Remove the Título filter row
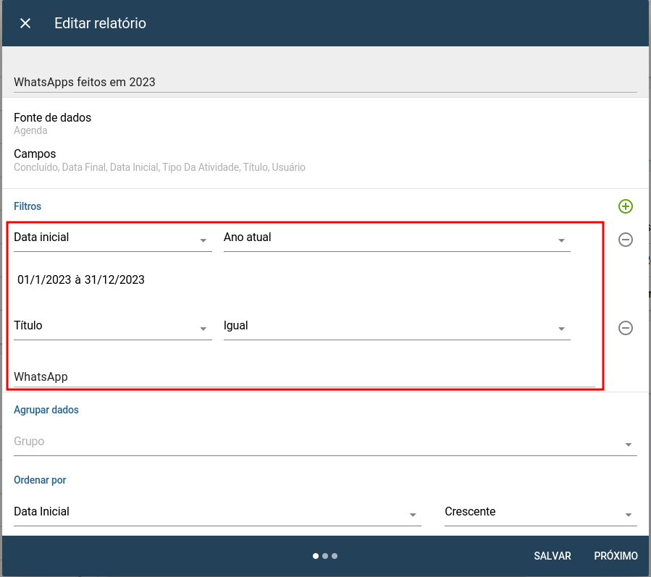Image resolution: width=651 pixels, height=577 pixels. (625, 328)
